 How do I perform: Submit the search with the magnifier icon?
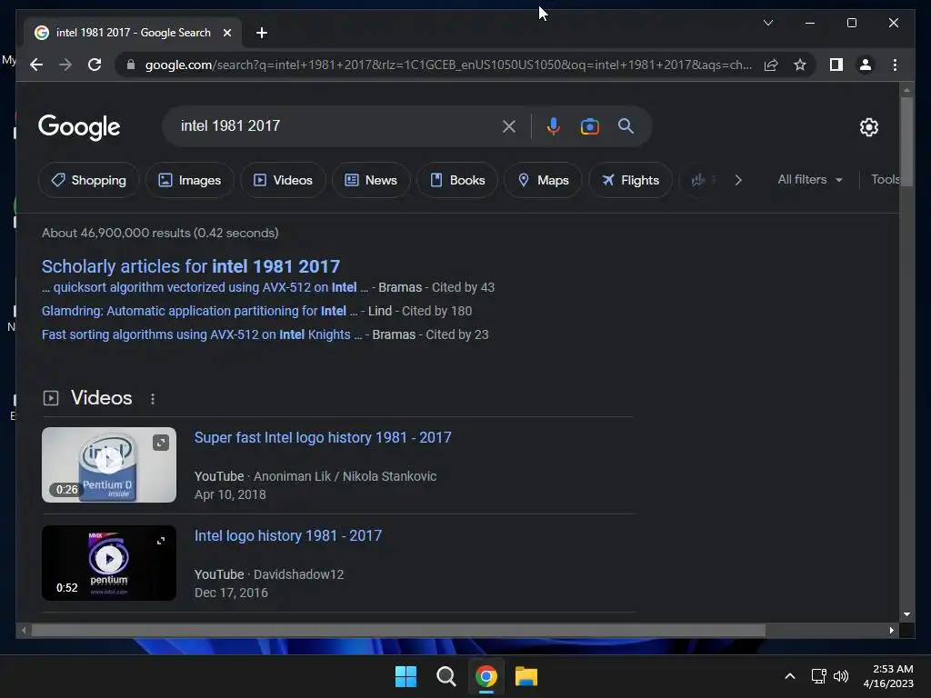tap(626, 125)
